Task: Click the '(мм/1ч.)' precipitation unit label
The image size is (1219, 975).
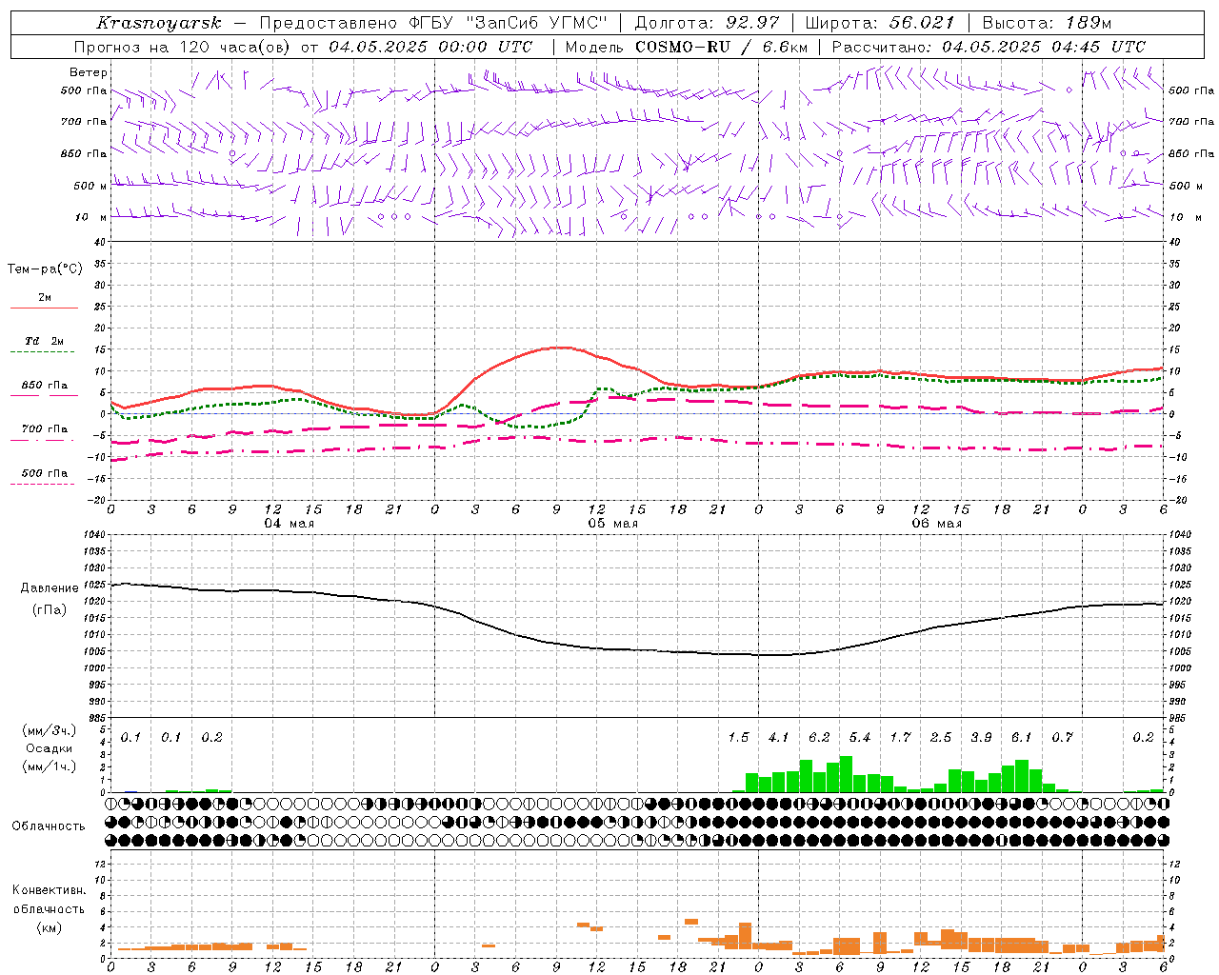Action: pyautogui.click(x=49, y=766)
